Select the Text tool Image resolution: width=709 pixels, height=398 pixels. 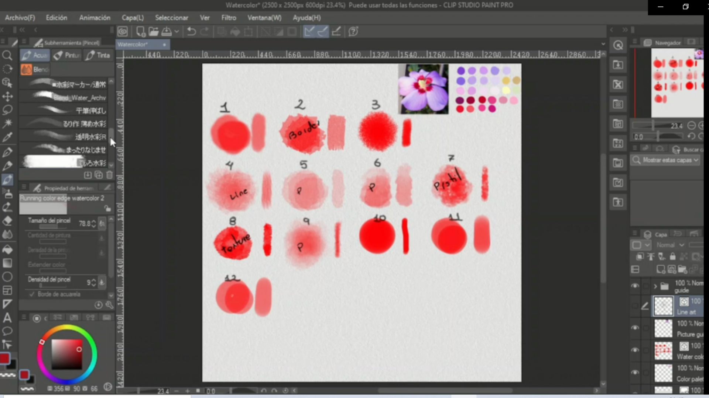tap(7, 318)
